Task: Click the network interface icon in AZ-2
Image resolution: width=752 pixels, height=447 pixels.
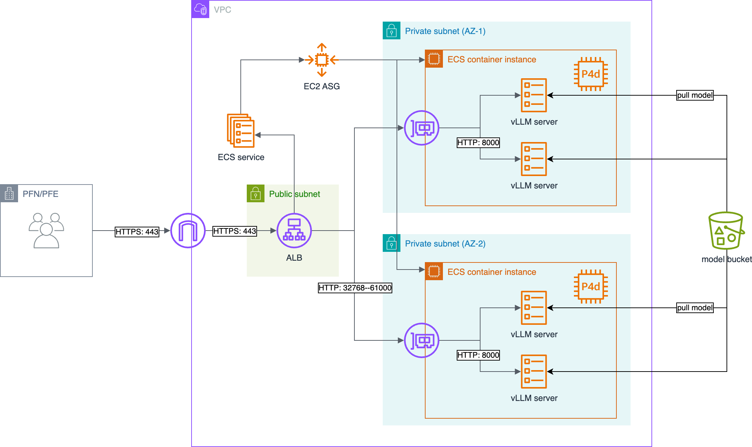Action: [422, 340]
